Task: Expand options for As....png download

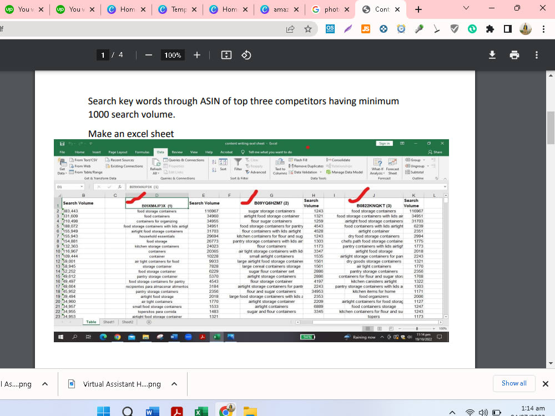Action: coord(45,384)
